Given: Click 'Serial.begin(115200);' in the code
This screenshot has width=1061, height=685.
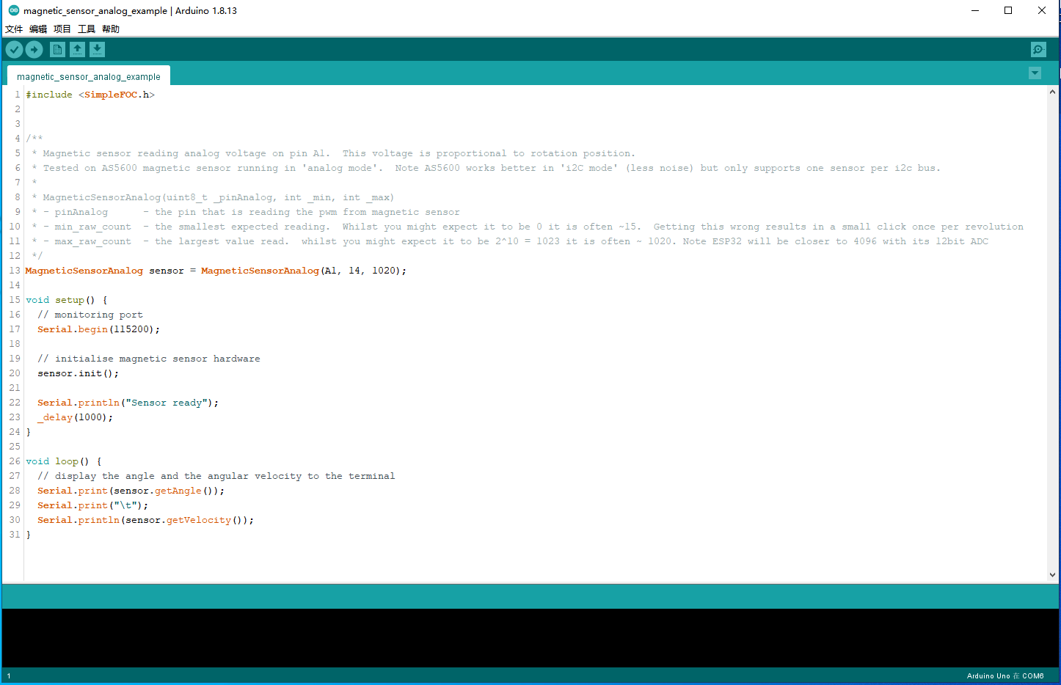Looking at the screenshot, I should pyautogui.click(x=98, y=329).
